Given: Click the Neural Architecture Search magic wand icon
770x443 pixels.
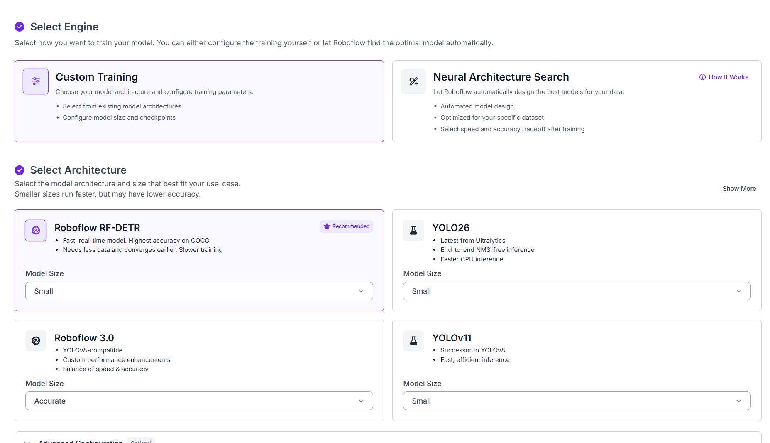Looking at the screenshot, I should pyautogui.click(x=413, y=81).
